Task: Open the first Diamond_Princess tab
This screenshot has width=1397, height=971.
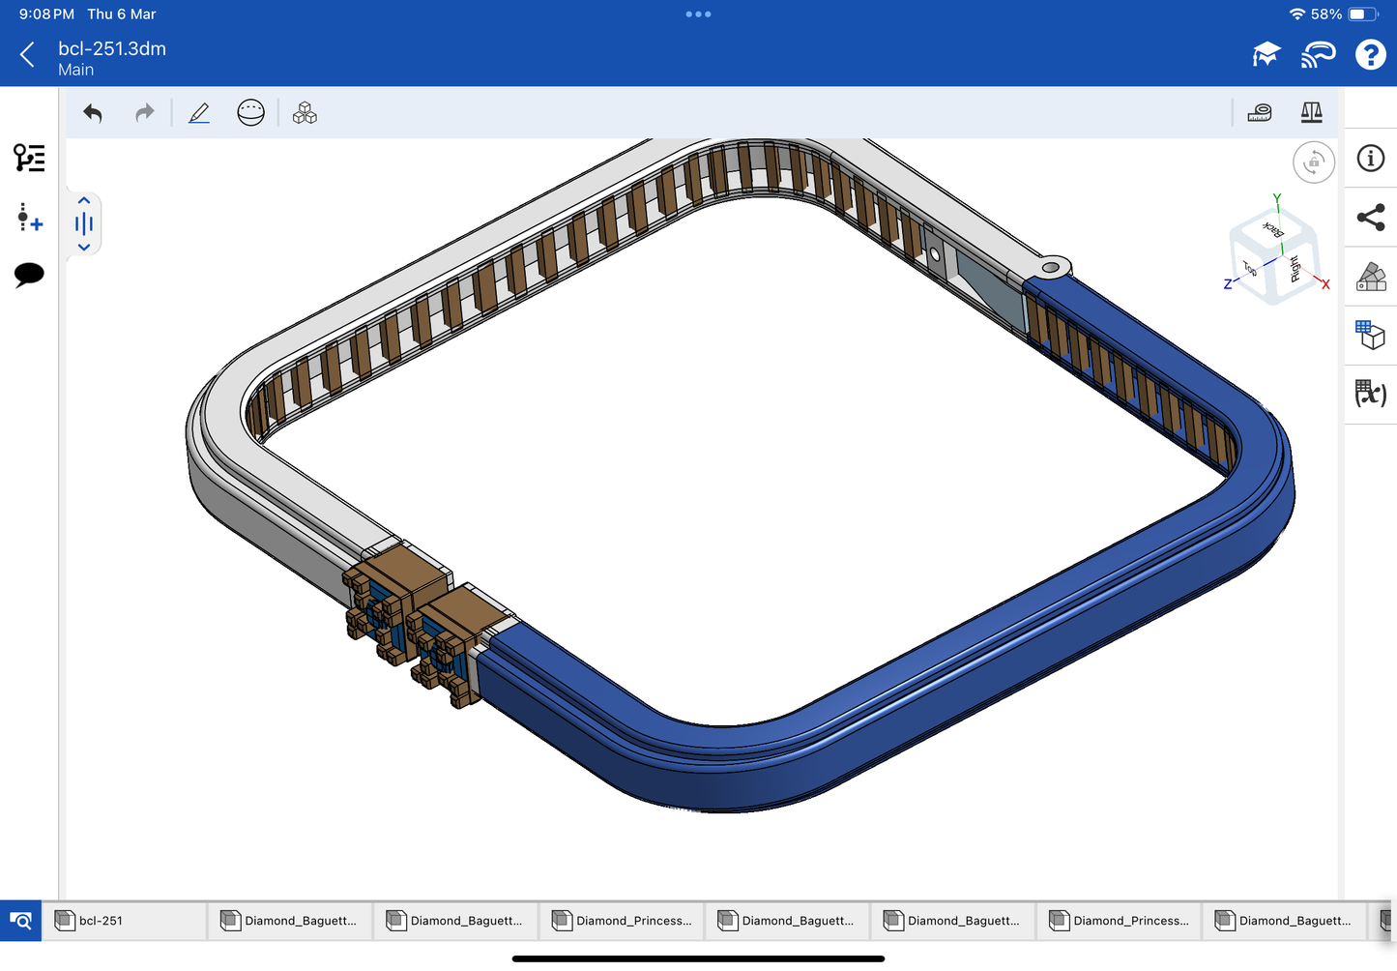Action: tap(623, 921)
